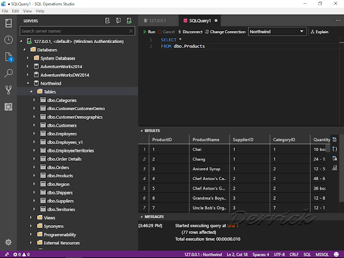
Task: Expand the Programmability folder
Action: click(31, 234)
